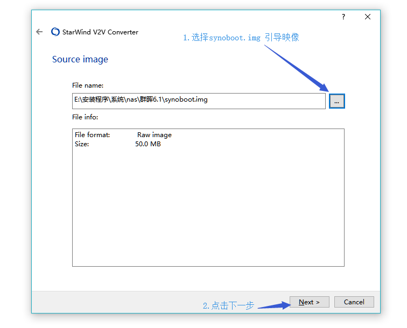The height and width of the screenshot is (328, 407).
Task: Click the "Size:" label in file info
Action: pyautogui.click(x=82, y=144)
